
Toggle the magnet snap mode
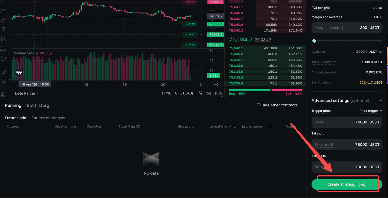tap(3, 94)
